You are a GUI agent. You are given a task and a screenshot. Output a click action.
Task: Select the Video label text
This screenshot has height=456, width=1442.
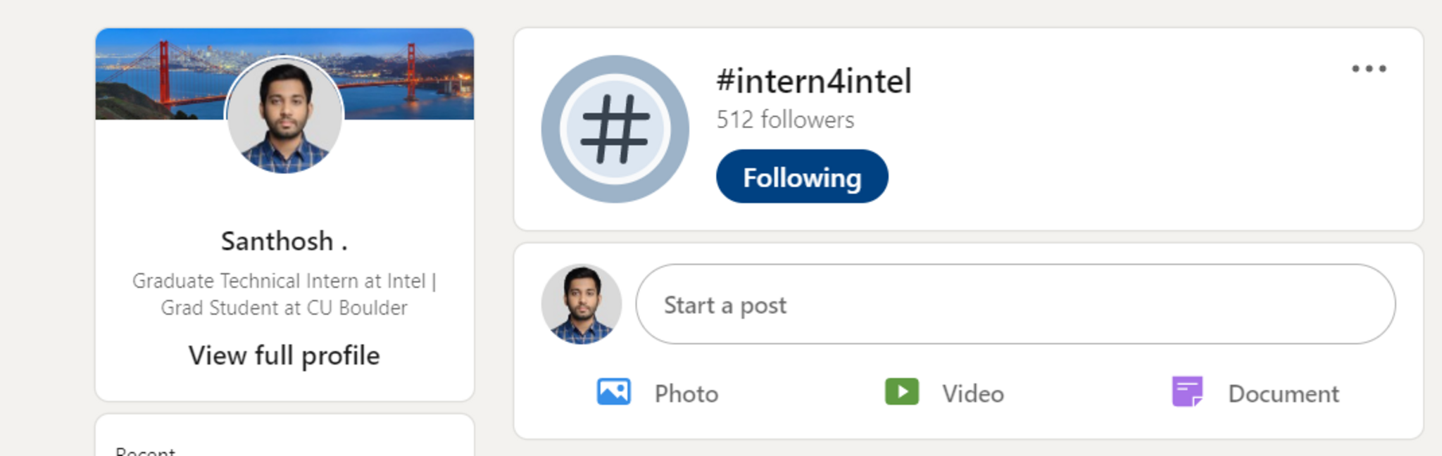click(x=973, y=394)
